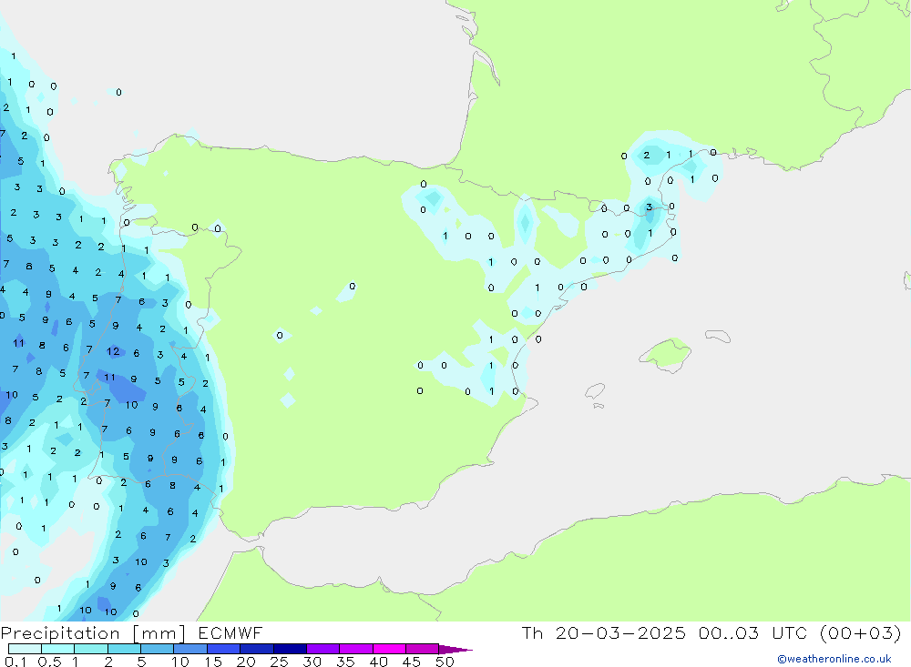Click the "12" precipitation value over Portugal

tap(113, 351)
